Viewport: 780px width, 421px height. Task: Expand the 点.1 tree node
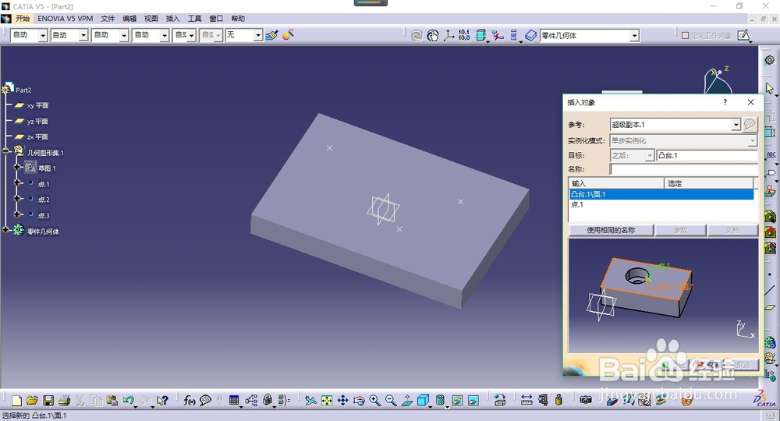[16, 183]
